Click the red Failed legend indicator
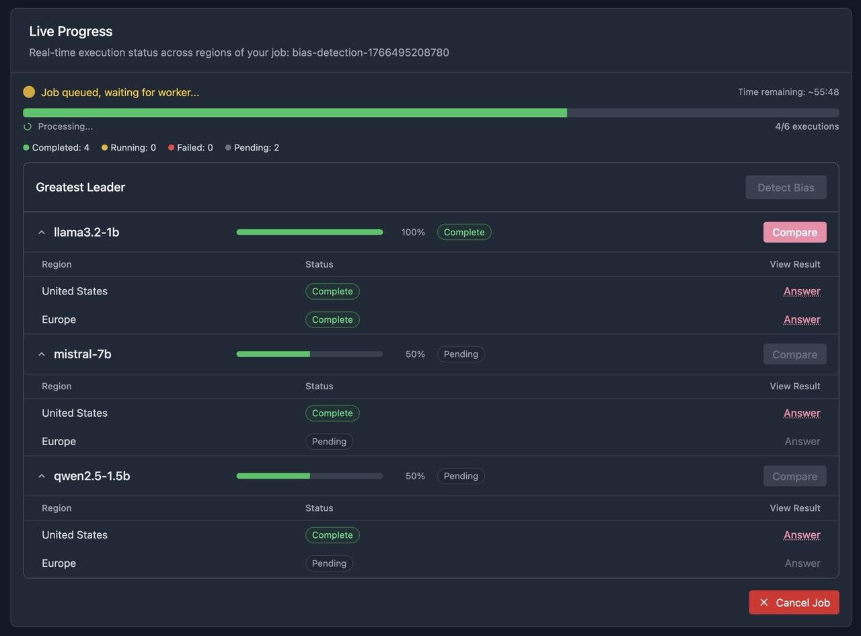 [171, 147]
